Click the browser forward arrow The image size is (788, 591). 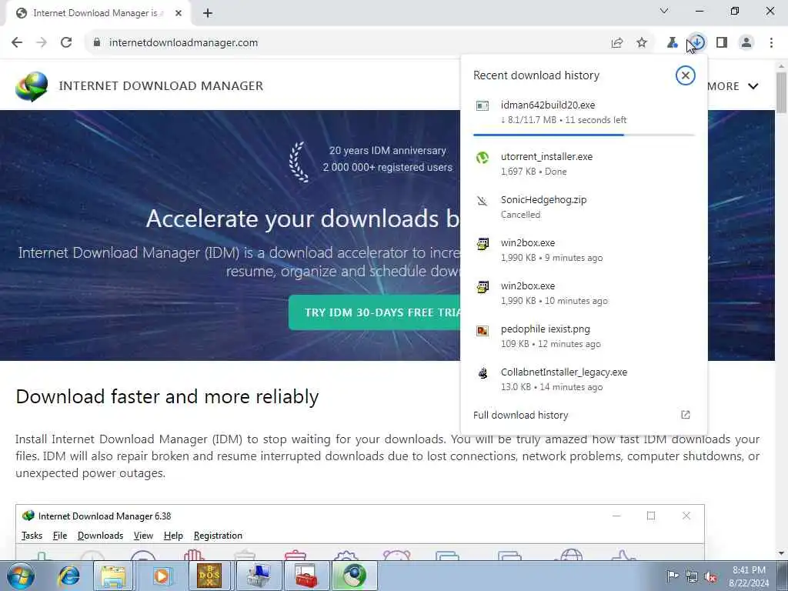[42, 43]
